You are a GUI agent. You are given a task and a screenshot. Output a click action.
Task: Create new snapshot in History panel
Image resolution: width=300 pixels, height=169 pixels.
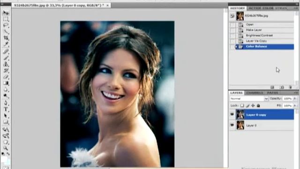click(x=282, y=87)
